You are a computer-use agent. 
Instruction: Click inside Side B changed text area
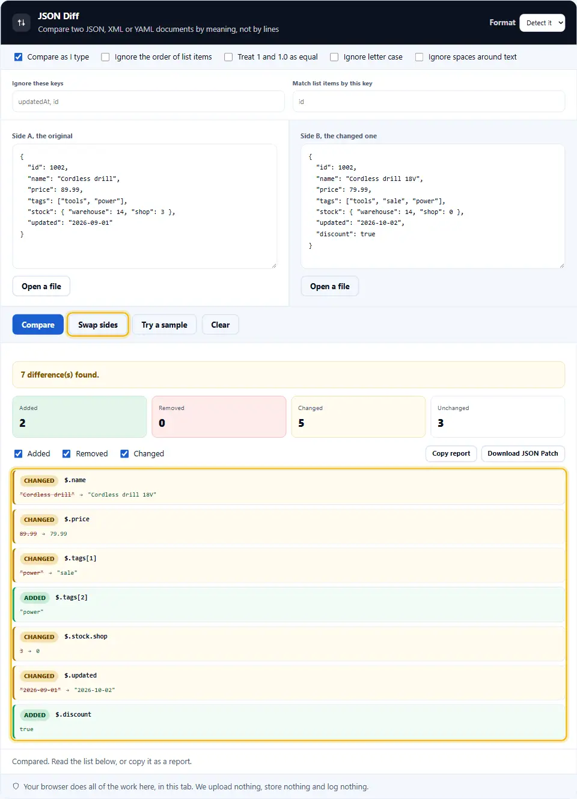point(433,206)
